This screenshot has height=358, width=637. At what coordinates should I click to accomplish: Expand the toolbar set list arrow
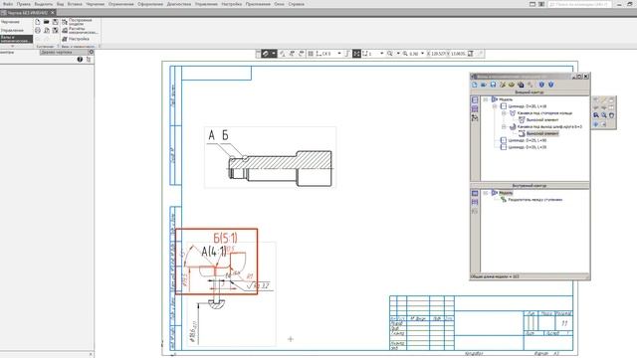tap(12, 47)
